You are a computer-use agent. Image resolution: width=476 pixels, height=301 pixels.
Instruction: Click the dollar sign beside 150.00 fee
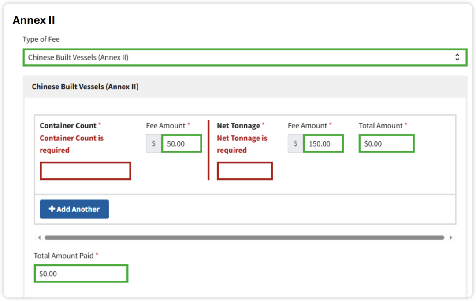click(295, 144)
